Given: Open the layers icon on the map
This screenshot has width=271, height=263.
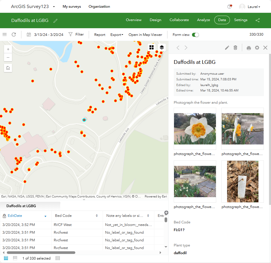Looking at the screenshot, I should pos(162,47).
